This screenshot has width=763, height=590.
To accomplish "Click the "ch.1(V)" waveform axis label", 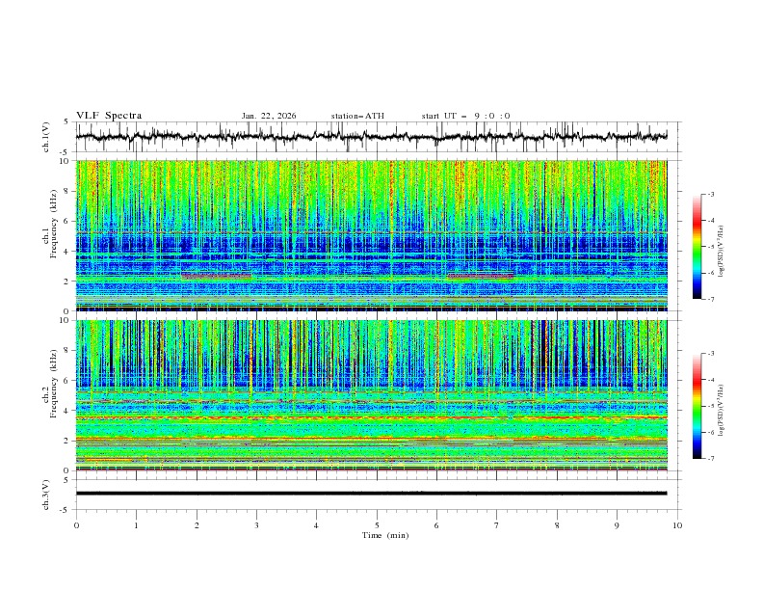I will [x=46, y=137].
